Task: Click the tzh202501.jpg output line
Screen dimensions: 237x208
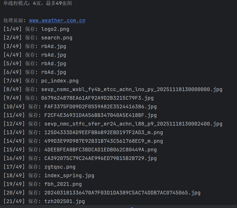Action: [x=44, y=201]
